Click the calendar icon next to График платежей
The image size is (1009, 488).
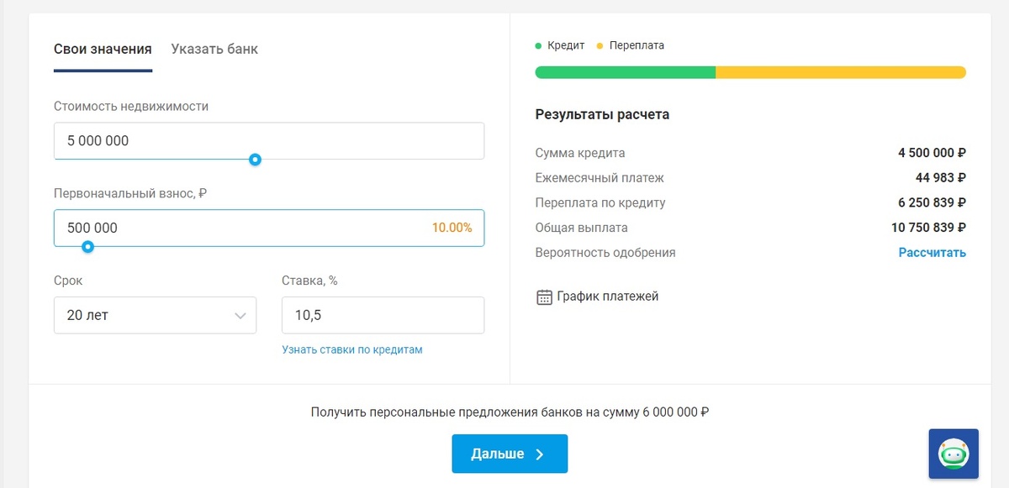544,296
